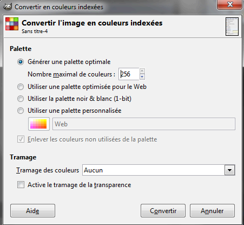Enable Active le tramage de la transparence
The width and height of the screenshot is (244, 225).
[21, 185]
